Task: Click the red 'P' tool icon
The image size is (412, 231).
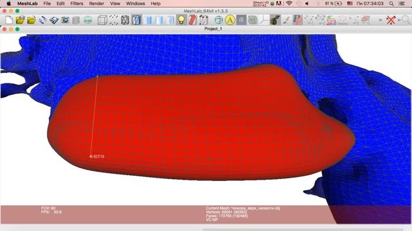Action: (x=297, y=20)
